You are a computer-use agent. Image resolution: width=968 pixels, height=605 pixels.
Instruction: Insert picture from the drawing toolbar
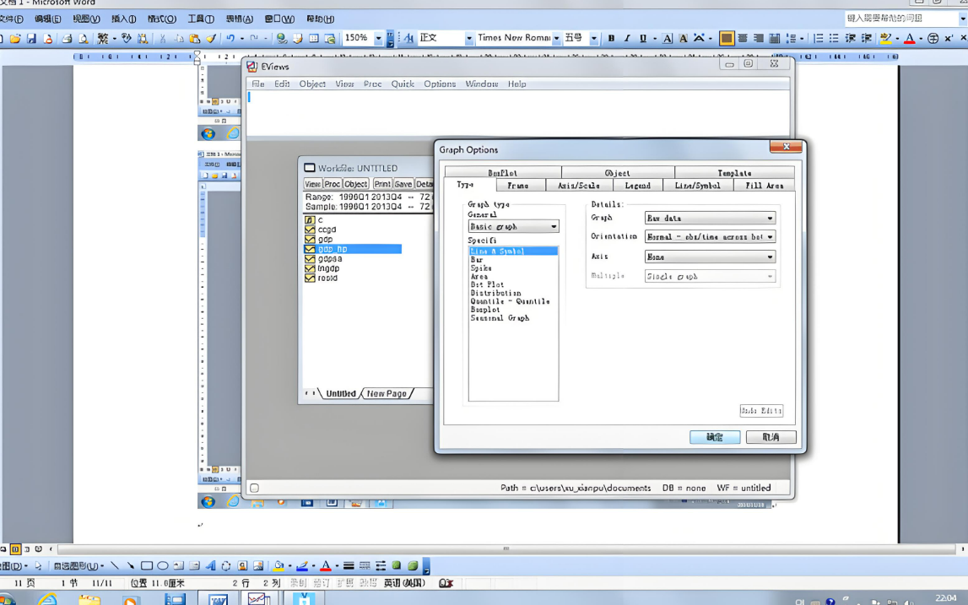click(x=258, y=565)
